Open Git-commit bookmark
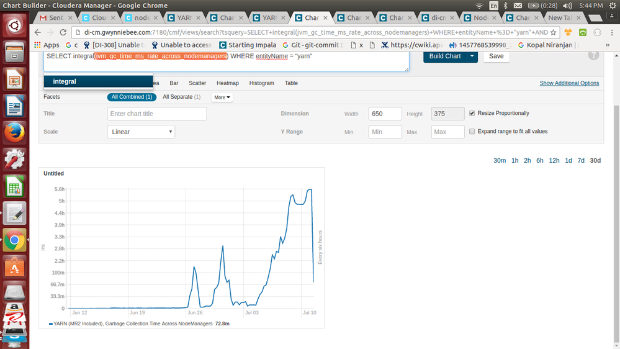620x349 pixels. click(x=313, y=45)
